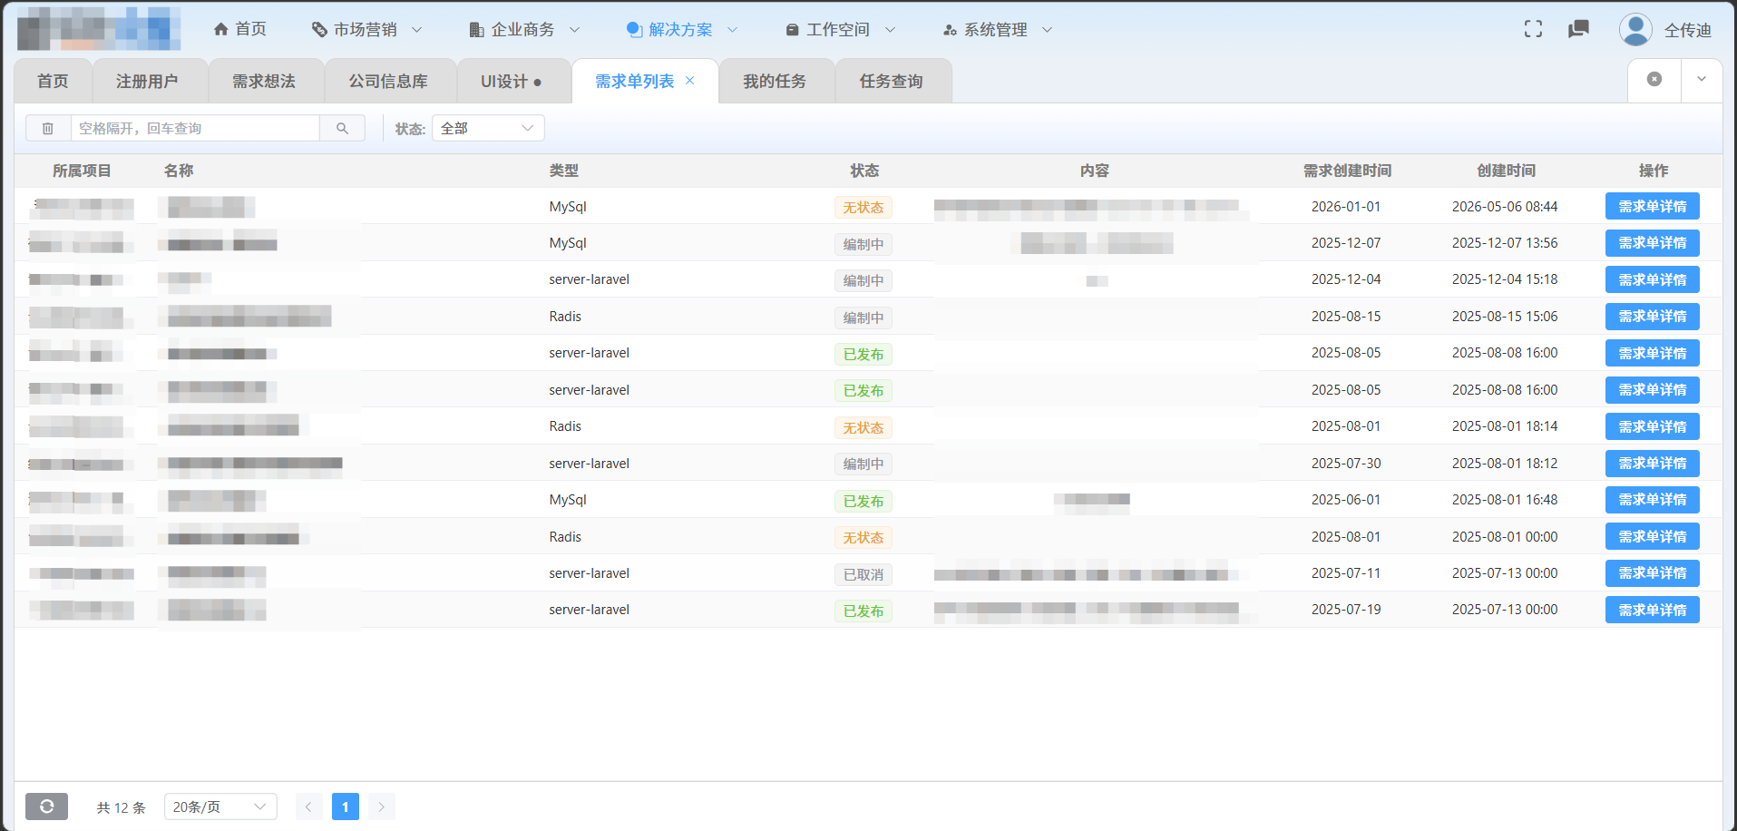Go to next page arrow
Image resolution: width=1737 pixels, height=831 pixels.
click(x=382, y=807)
